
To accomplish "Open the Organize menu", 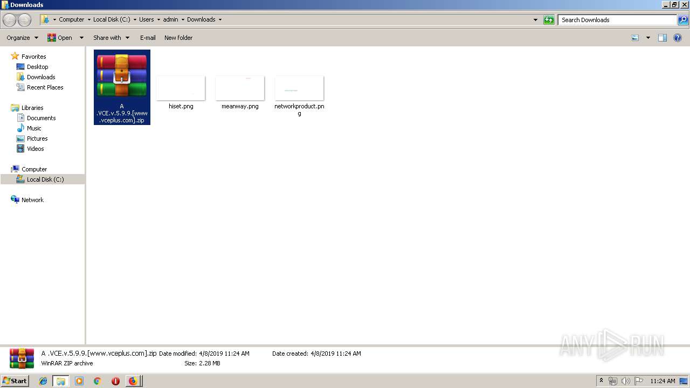I will [x=22, y=38].
